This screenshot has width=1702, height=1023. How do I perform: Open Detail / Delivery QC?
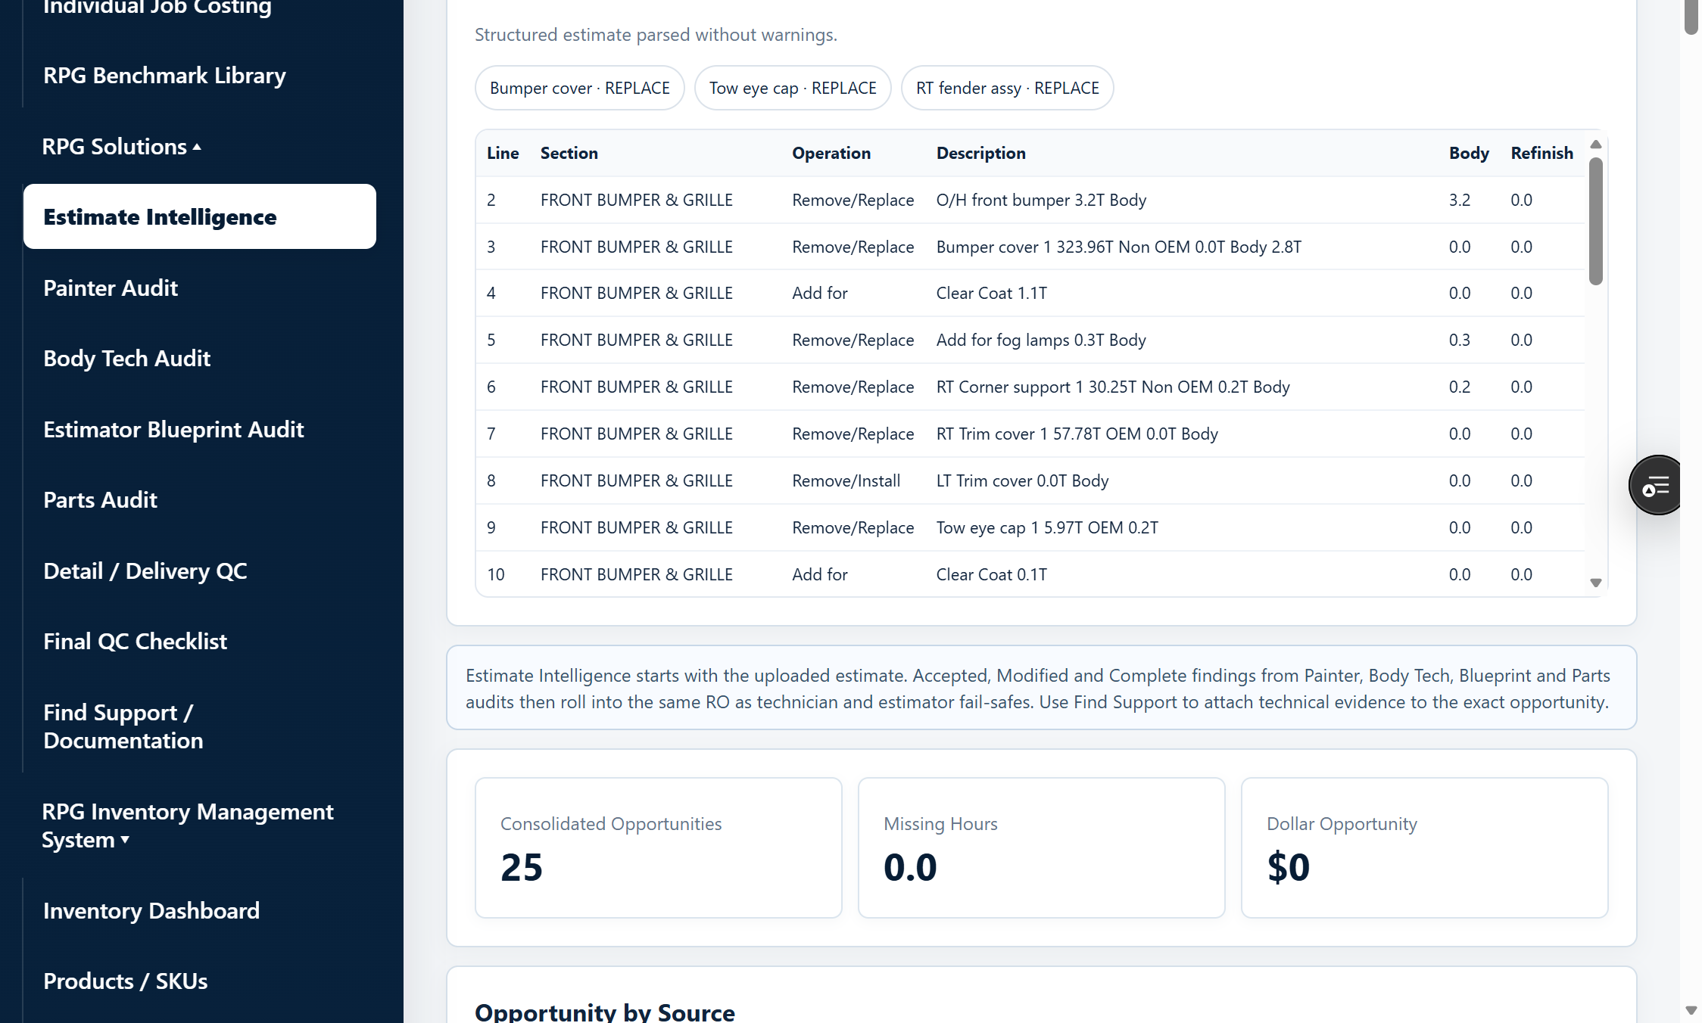point(145,571)
